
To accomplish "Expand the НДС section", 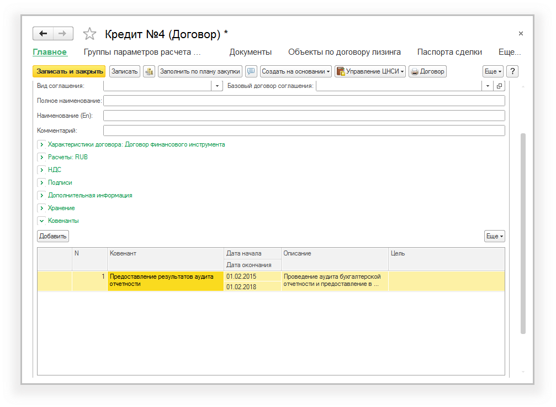I will (41, 170).
